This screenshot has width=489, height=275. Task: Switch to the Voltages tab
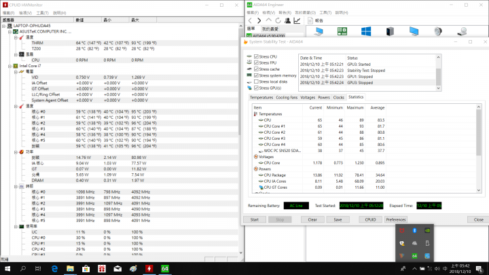click(x=308, y=97)
